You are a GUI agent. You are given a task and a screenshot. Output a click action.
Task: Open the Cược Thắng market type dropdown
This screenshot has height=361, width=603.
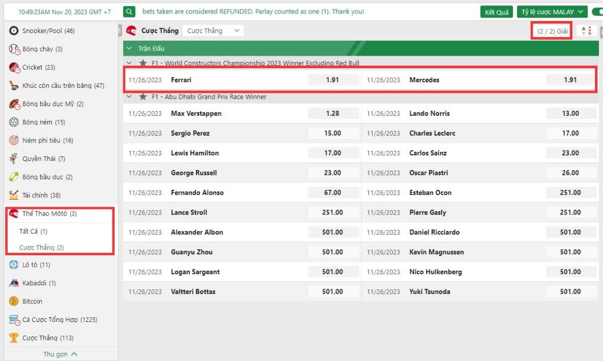[213, 31]
